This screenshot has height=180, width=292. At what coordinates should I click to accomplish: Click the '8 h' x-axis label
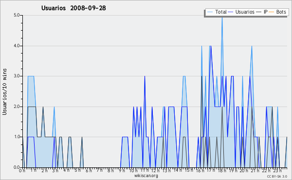110,171
